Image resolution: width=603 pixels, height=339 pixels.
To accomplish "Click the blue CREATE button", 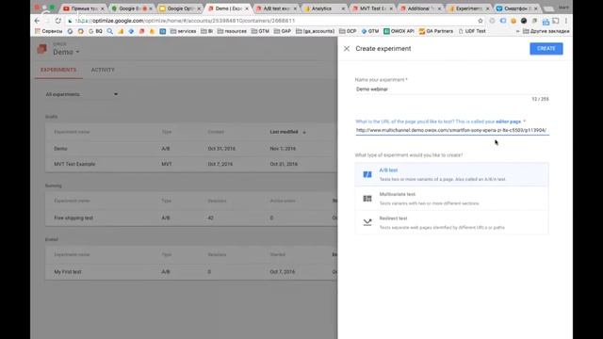I will point(546,48).
